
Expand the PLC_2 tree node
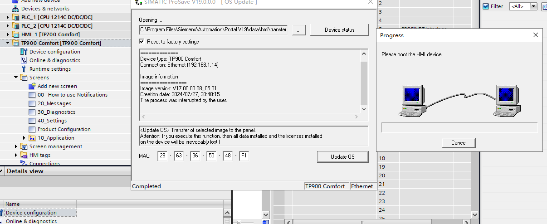8,26
